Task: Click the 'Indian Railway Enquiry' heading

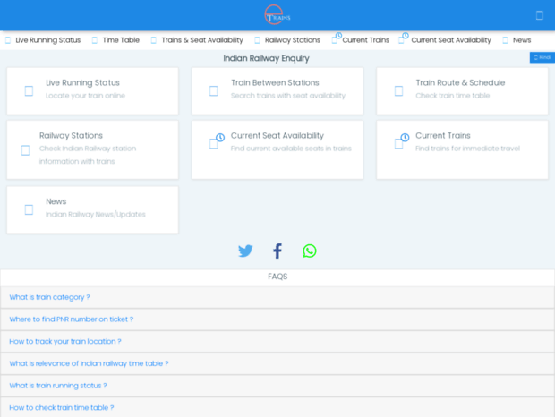Action: click(x=266, y=58)
